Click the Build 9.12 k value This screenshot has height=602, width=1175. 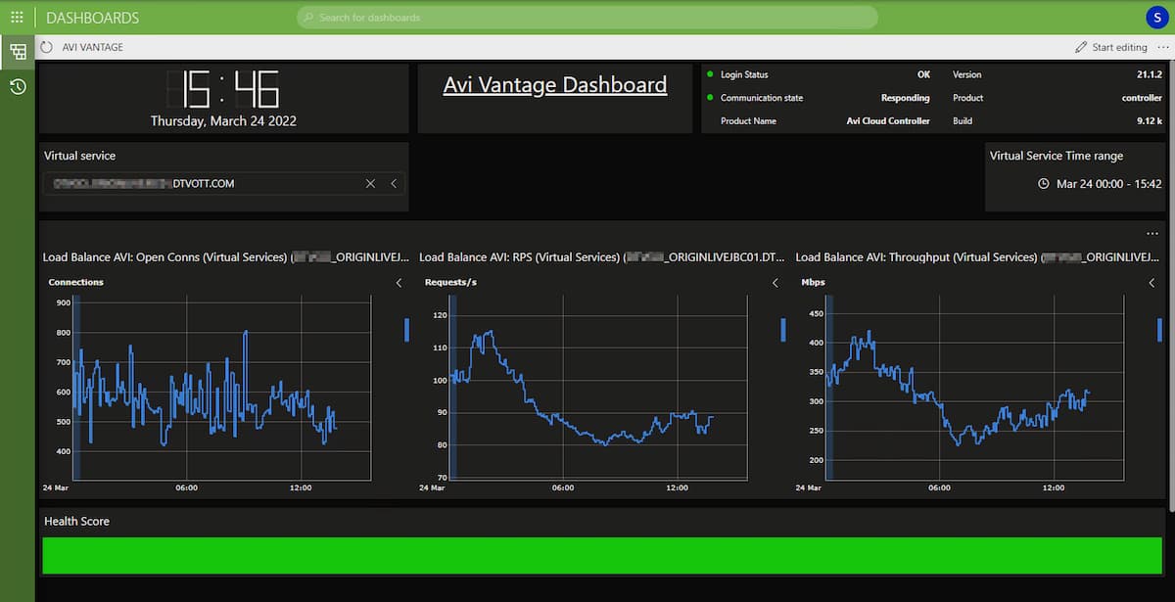(1149, 121)
